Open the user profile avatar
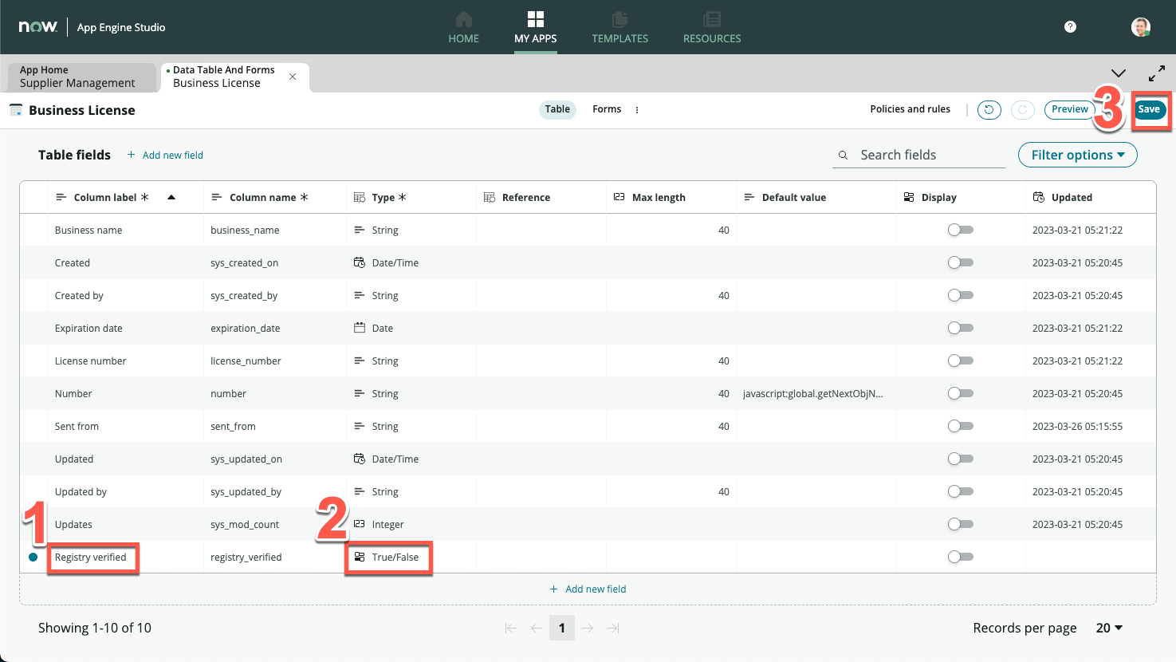Image resolution: width=1176 pixels, height=662 pixels. click(x=1140, y=27)
